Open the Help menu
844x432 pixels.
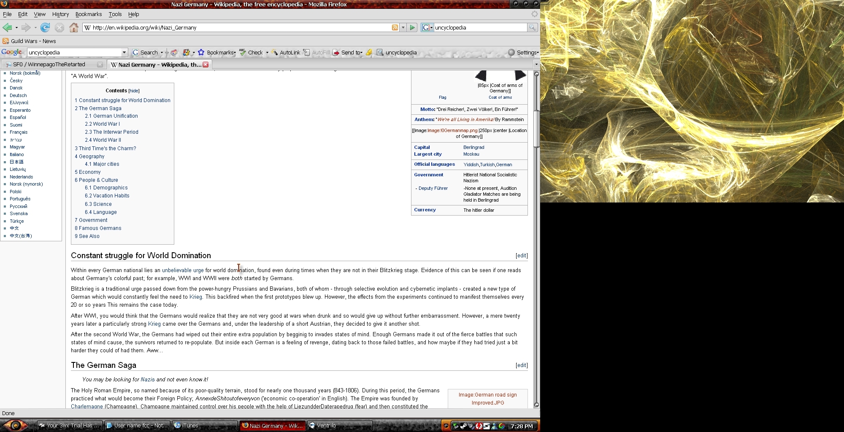pyautogui.click(x=134, y=14)
